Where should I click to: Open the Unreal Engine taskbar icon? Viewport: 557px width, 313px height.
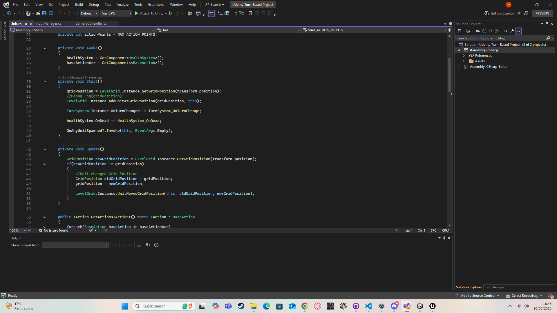(x=432, y=306)
